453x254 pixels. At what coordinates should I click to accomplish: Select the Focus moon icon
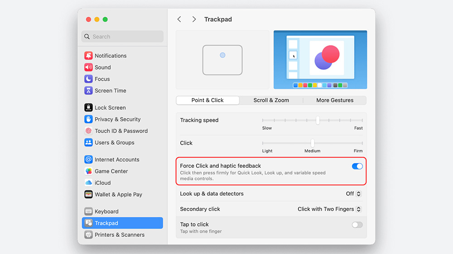tap(88, 79)
